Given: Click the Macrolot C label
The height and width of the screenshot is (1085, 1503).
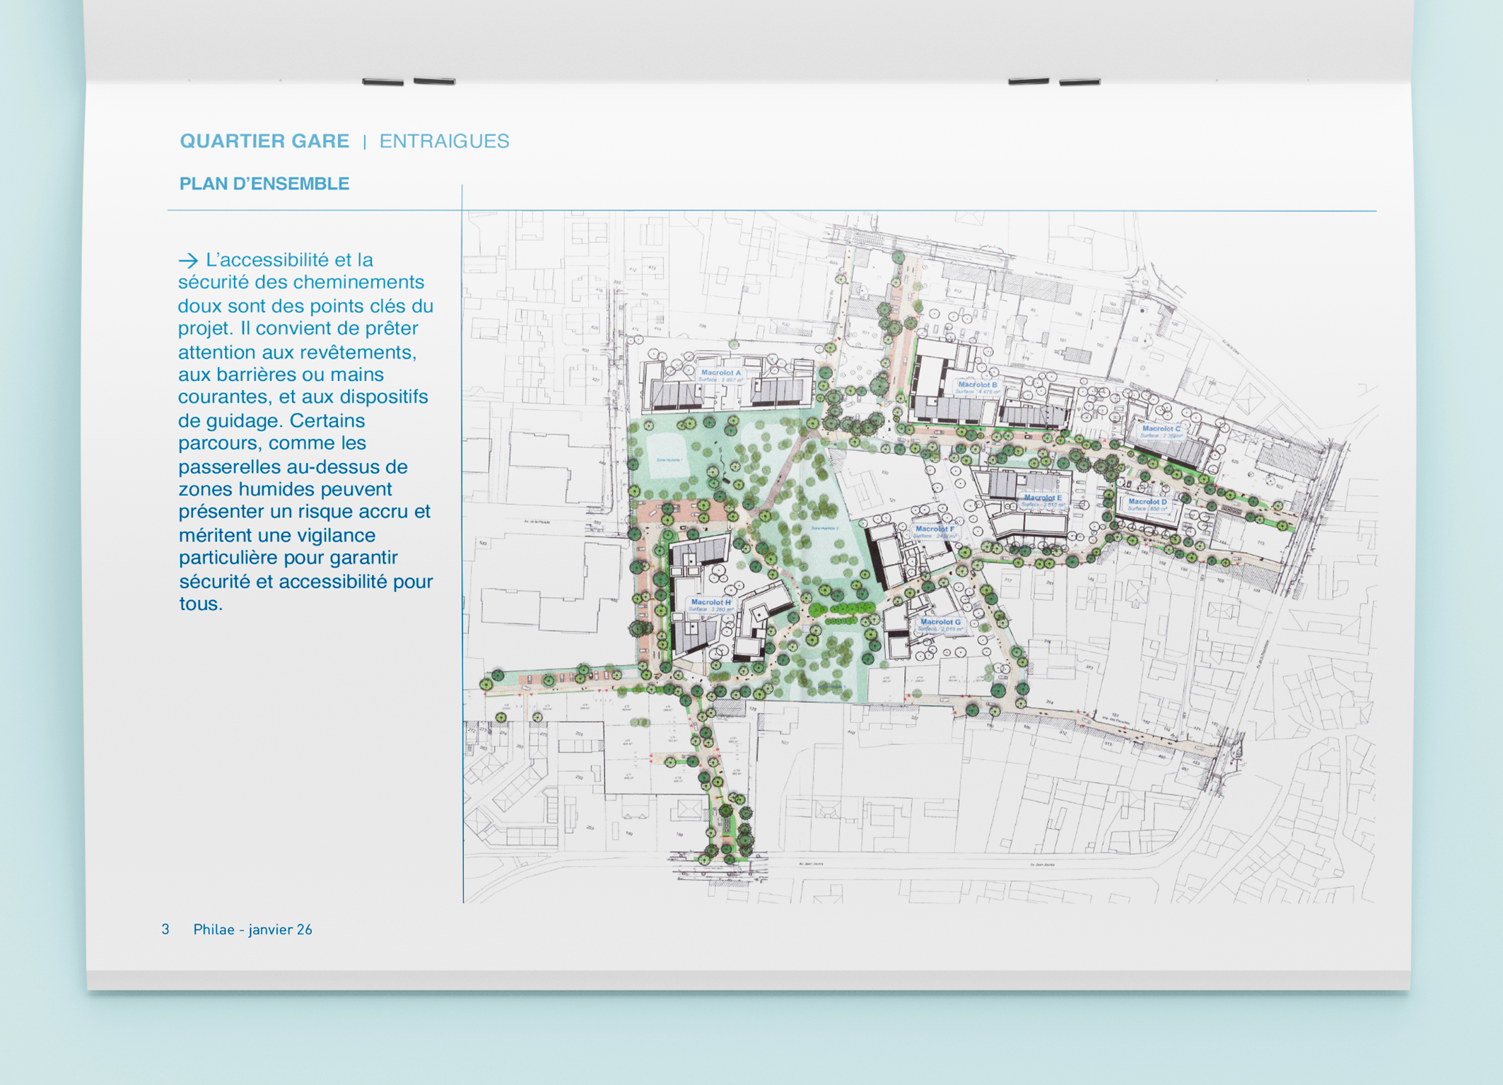Looking at the screenshot, I should tap(1162, 428).
